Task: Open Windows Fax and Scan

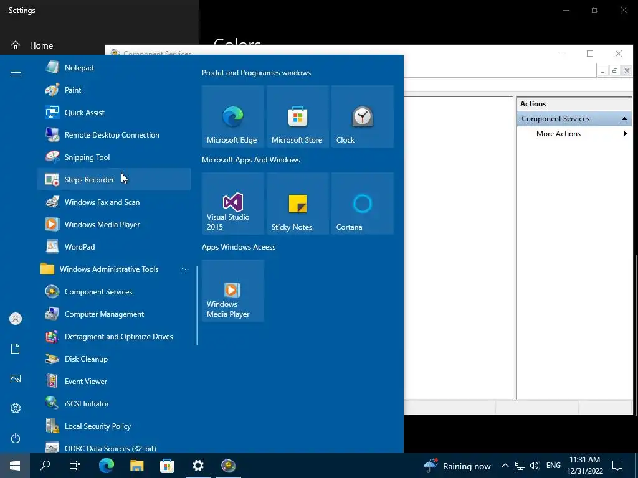Action: [114, 202]
